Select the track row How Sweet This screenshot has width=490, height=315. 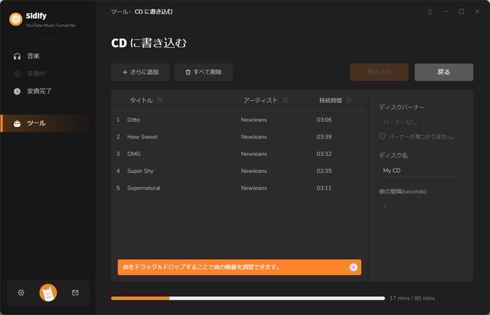[239, 137]
